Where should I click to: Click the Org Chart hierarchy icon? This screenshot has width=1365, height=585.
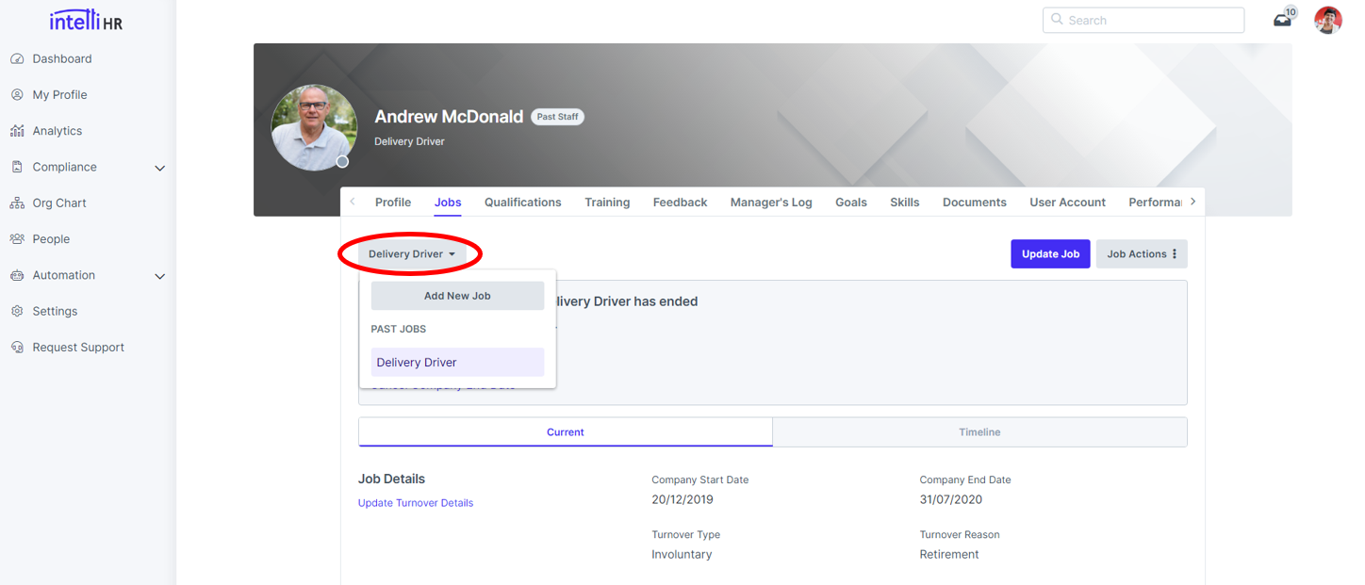click(17, 203)
